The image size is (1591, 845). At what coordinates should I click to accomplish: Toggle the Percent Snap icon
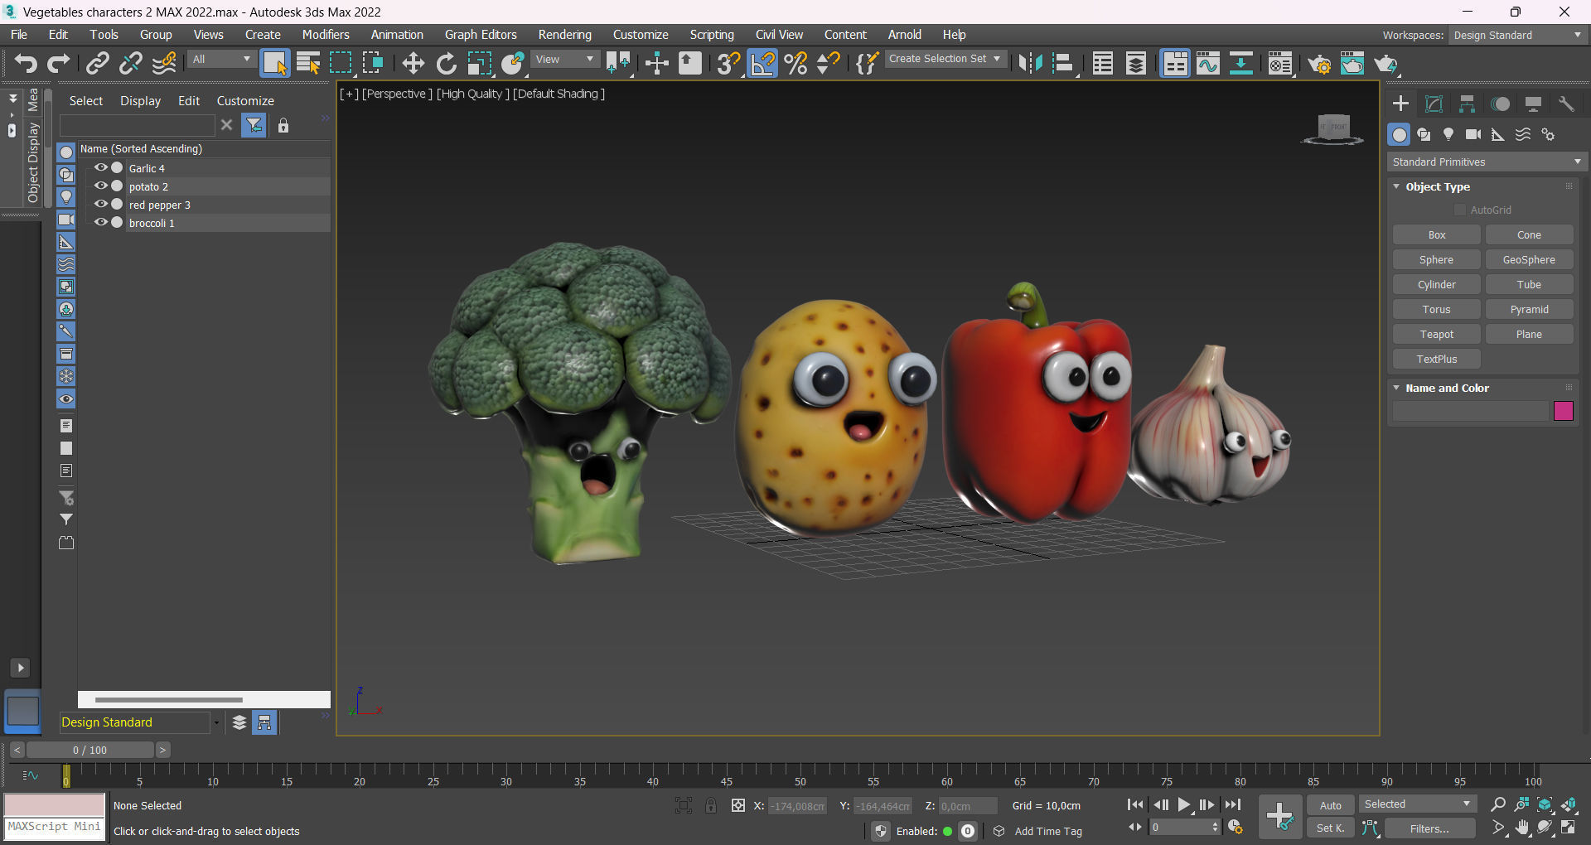(x=795, y=63)
